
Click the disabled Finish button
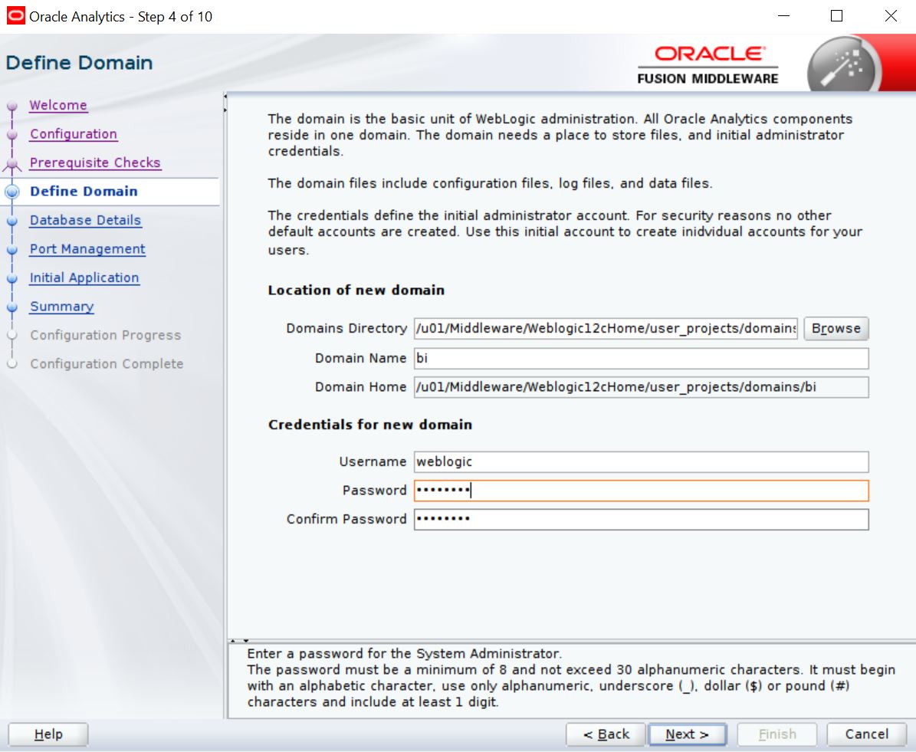(777, 734)
